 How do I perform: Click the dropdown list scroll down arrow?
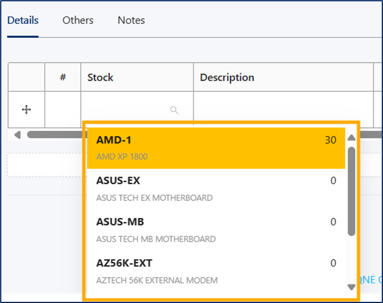pyautogui.click(x=352, y=287)
